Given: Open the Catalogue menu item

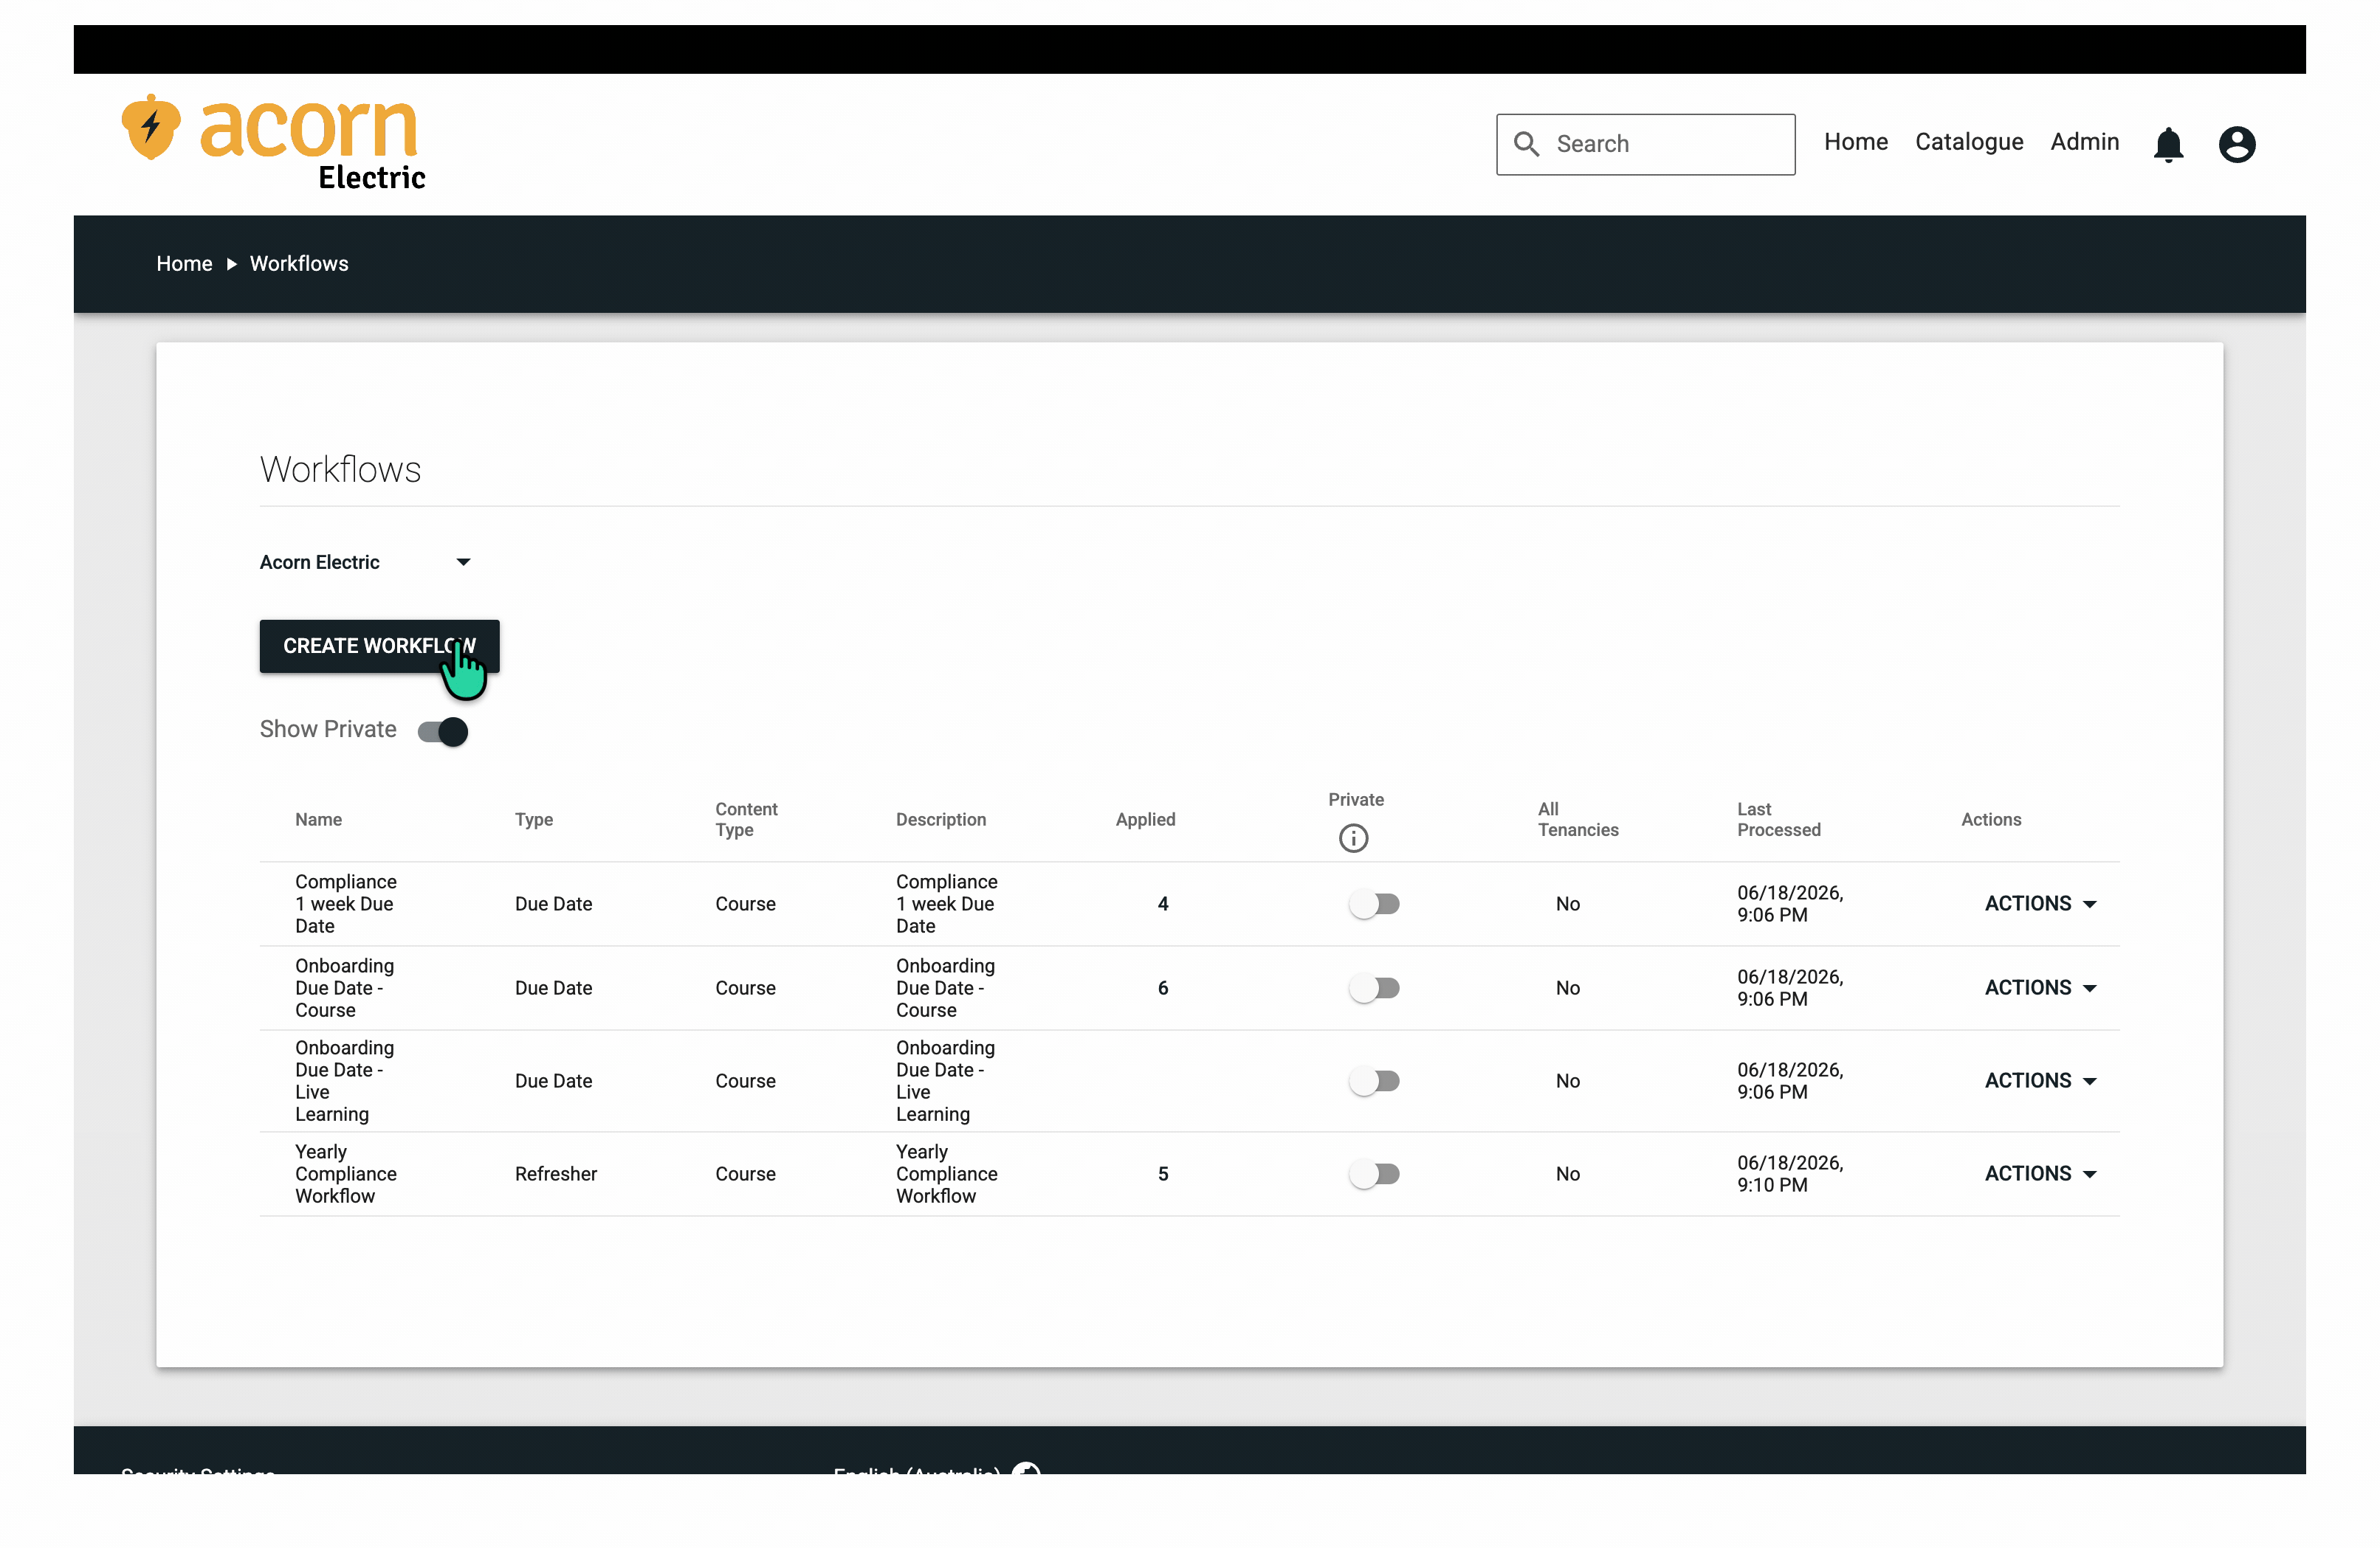Looking at the screenshot, I should point(1968,142).
